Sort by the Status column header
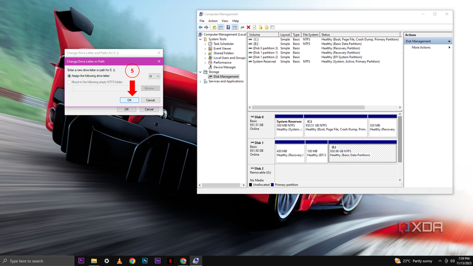This screenshot has height=266, width=473. (360, 34)
